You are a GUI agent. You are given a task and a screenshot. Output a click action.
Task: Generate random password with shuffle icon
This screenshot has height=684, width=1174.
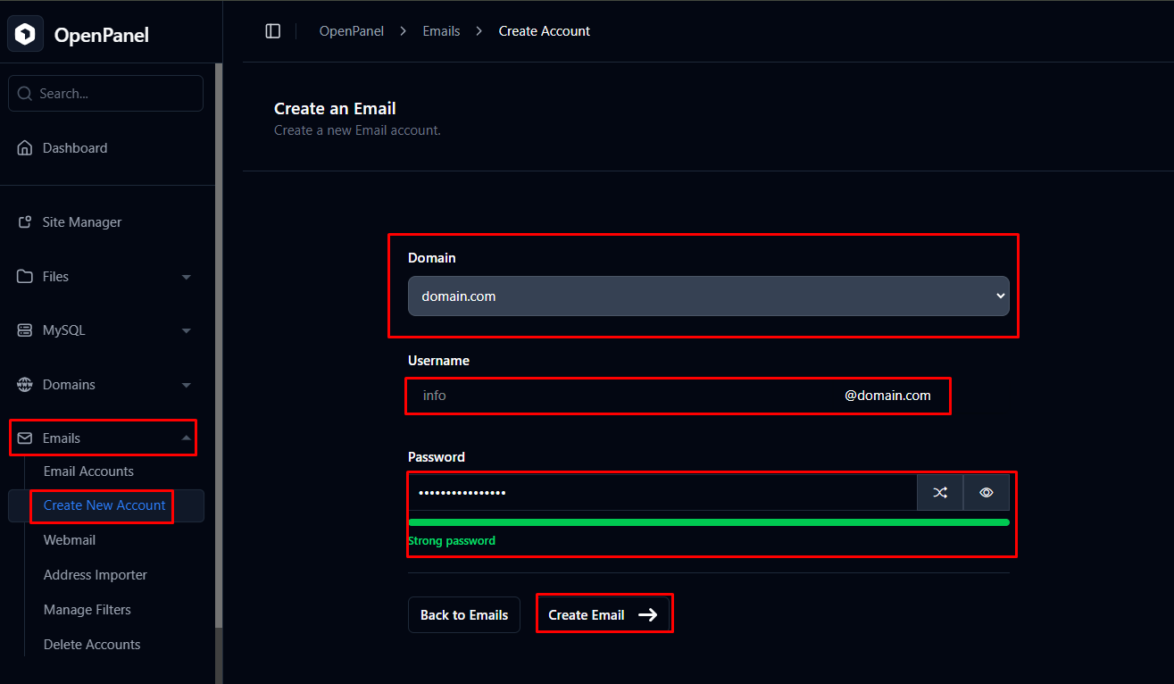pyautogui.click(x=940, y=492)
